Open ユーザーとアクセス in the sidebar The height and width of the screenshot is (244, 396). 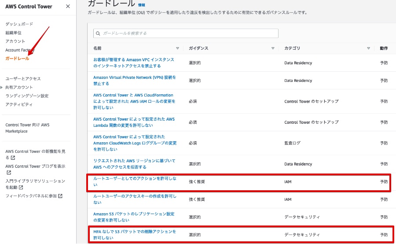click(x=23, y=79)
